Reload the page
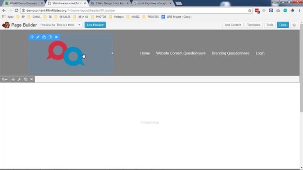303x170 pixels. (17, 10)
